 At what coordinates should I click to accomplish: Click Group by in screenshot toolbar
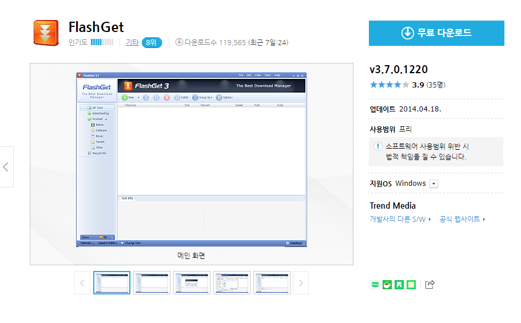(x=202, y=97)
